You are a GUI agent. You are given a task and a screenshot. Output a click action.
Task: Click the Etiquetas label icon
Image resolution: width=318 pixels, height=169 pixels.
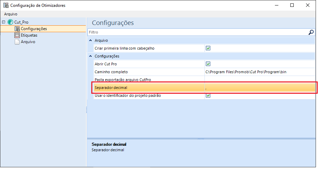[17, 35]
